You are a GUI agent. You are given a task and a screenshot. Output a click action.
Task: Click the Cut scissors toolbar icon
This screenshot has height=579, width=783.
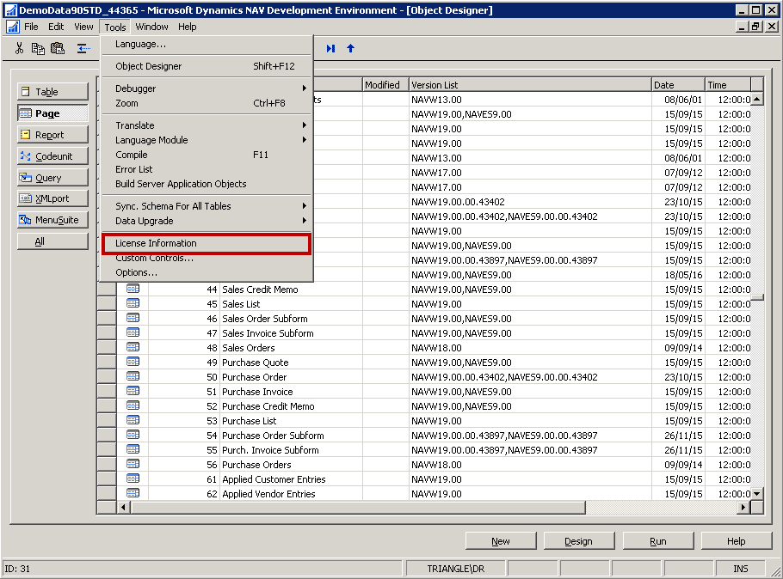pyautogui.click(x=19, y=49)
